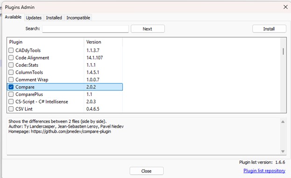Open the Available tab
Screen dimensions: 291x178
(13, 17)
